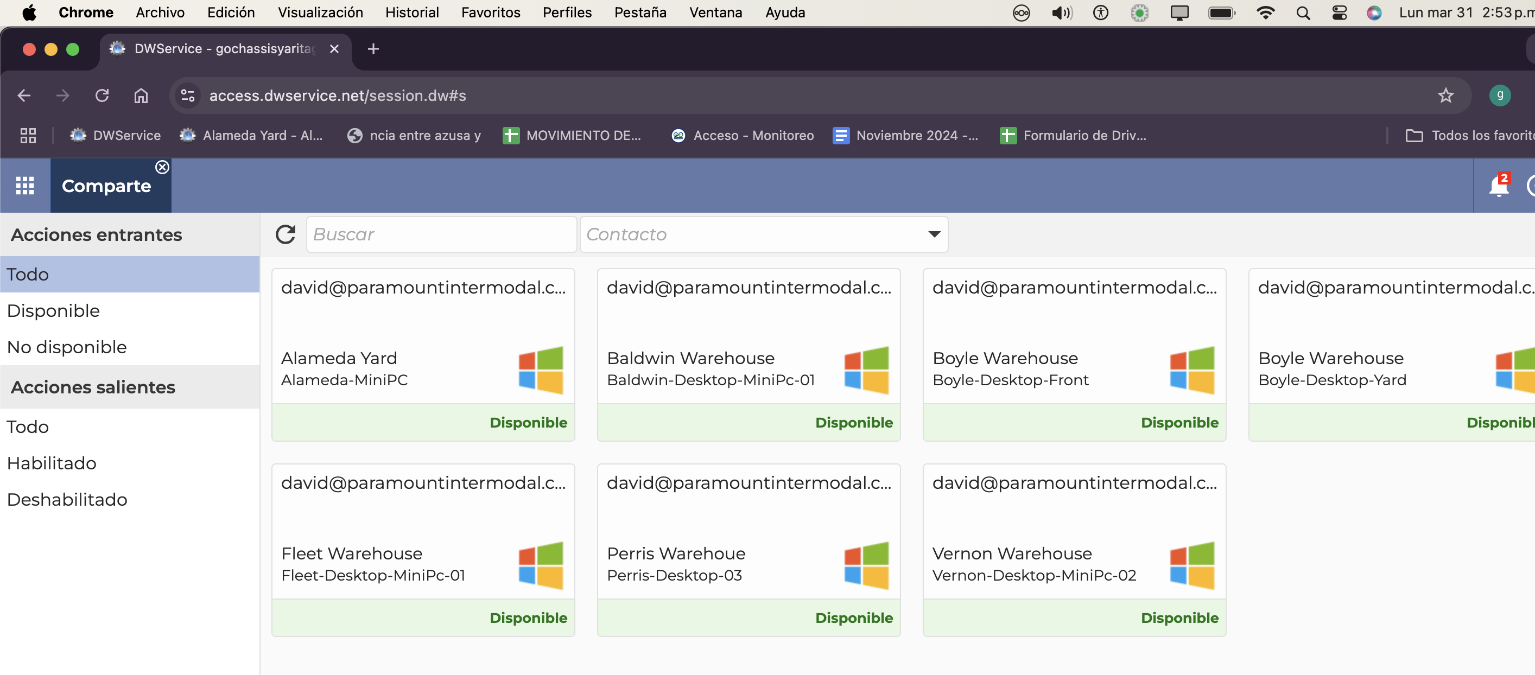Click Boyle-Desktop-Front agent name
1535x675 pixels.
[x=1010, y=379]
